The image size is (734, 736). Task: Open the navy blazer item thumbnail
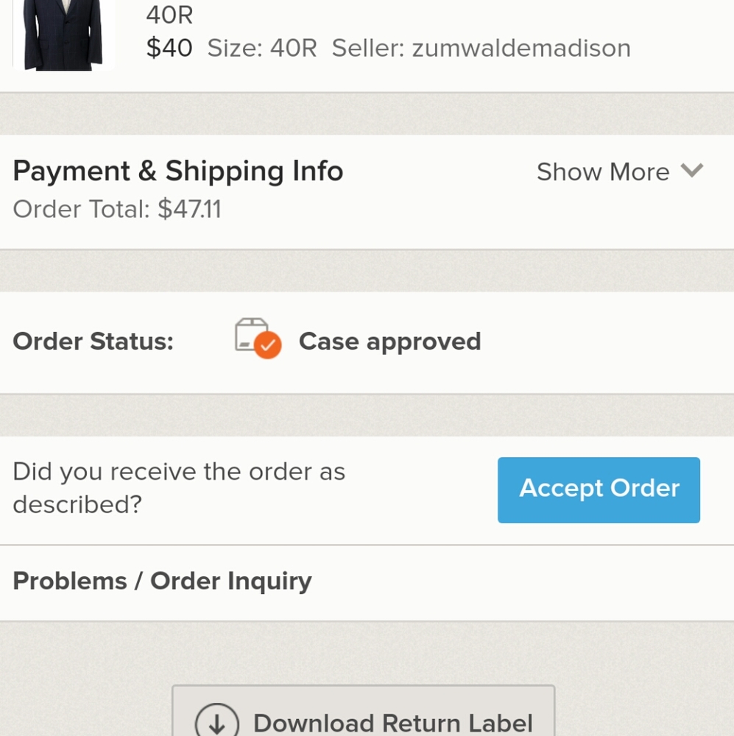pyautogui.click(x=63, y=37)
